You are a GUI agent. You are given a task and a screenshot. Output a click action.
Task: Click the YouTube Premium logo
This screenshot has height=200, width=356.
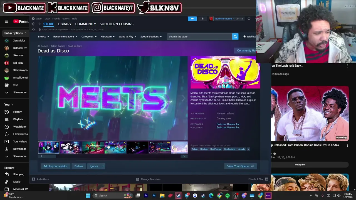[x=21, y=21]
